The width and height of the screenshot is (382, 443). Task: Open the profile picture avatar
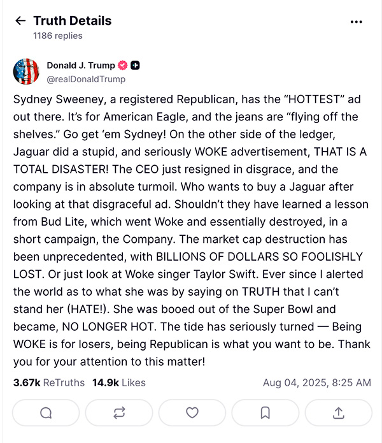[27, 71]
